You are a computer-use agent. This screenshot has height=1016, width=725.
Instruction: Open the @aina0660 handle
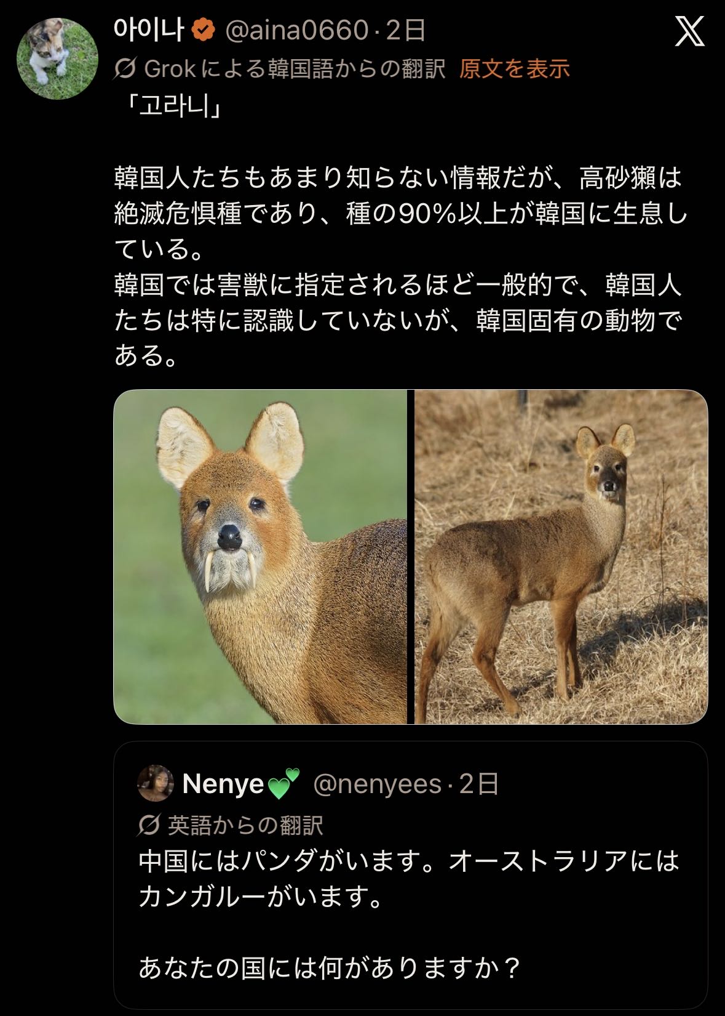[x=297, y=30]
